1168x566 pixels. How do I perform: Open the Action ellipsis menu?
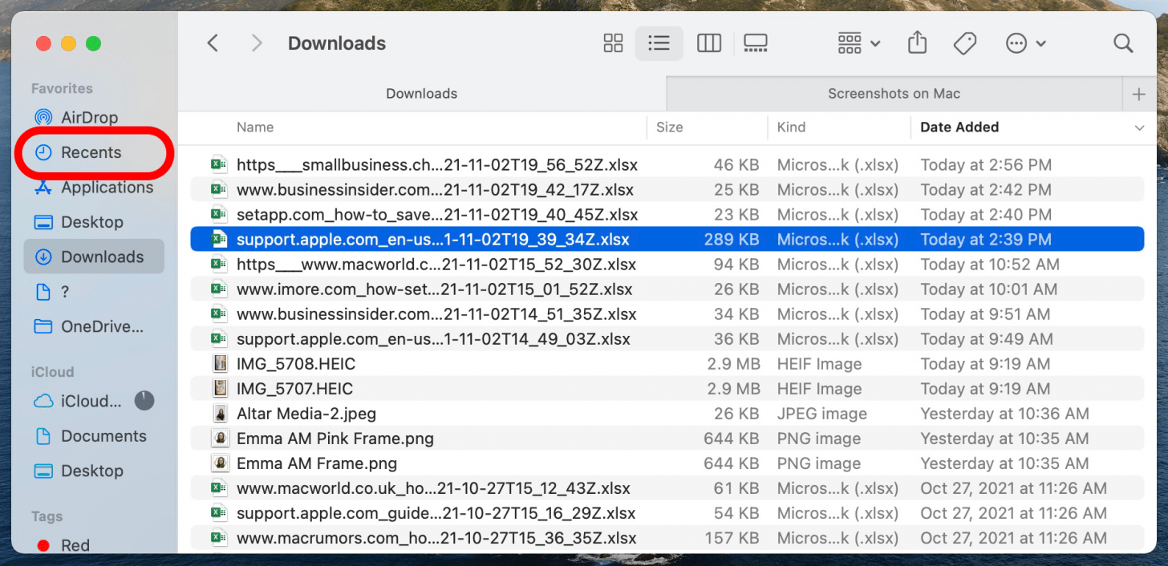(1026, 43)
